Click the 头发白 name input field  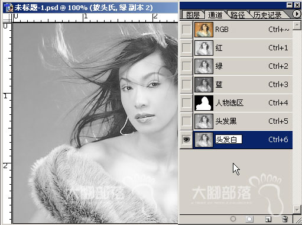coord(229,139)
